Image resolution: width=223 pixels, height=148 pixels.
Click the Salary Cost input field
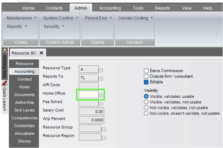coord(91,112)
